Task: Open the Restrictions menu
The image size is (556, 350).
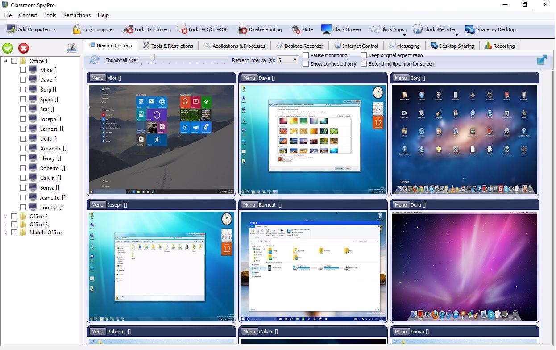Action: coord(77,15)
